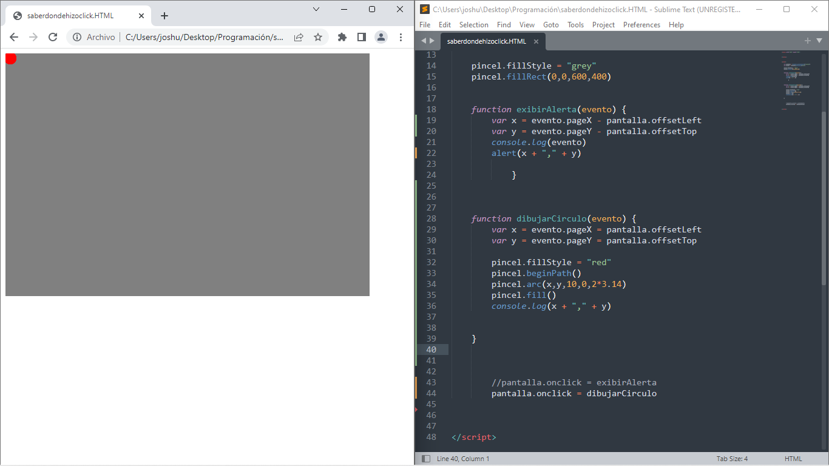Image resolution: width=829 pixels, height=466 pixels.
Task: Open the Preferences menu
Action: (x=641, y=25)
